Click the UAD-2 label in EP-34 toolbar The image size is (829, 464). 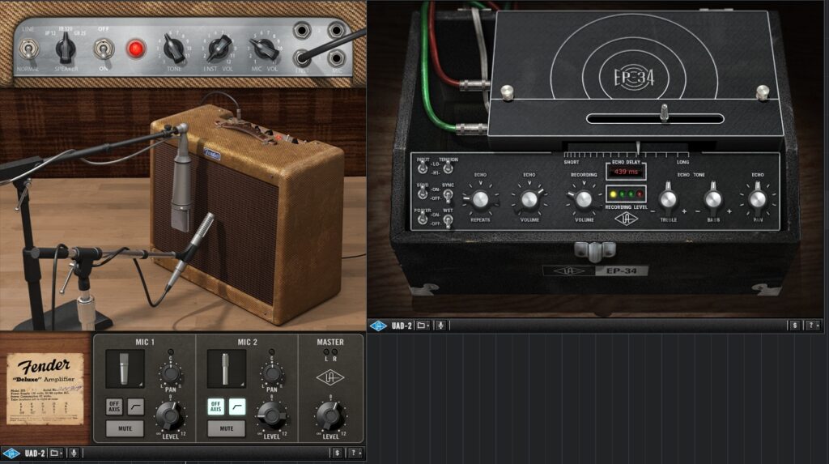point(402,326)
